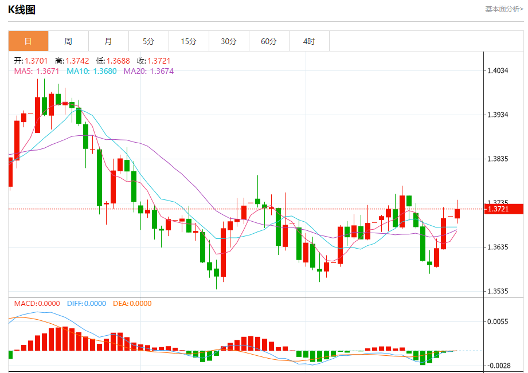Switch to the 周 weekly tab
Viewport: 528px width, 373px height.
pos(68,41)
